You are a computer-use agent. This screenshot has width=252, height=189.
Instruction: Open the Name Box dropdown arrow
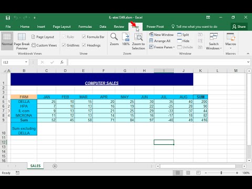[x=26, y=62]
